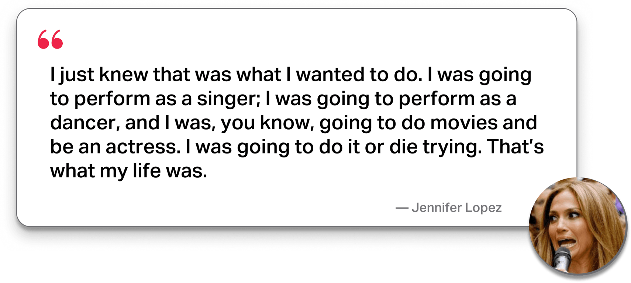The height and width of the screenshot is (283, 631).
Task: Click the Jennifer Lopez author name
Action: (x=456, y=208)
